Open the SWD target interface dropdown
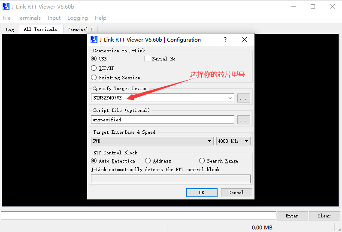This screenshot has height=232, width=342. (152, 141)
